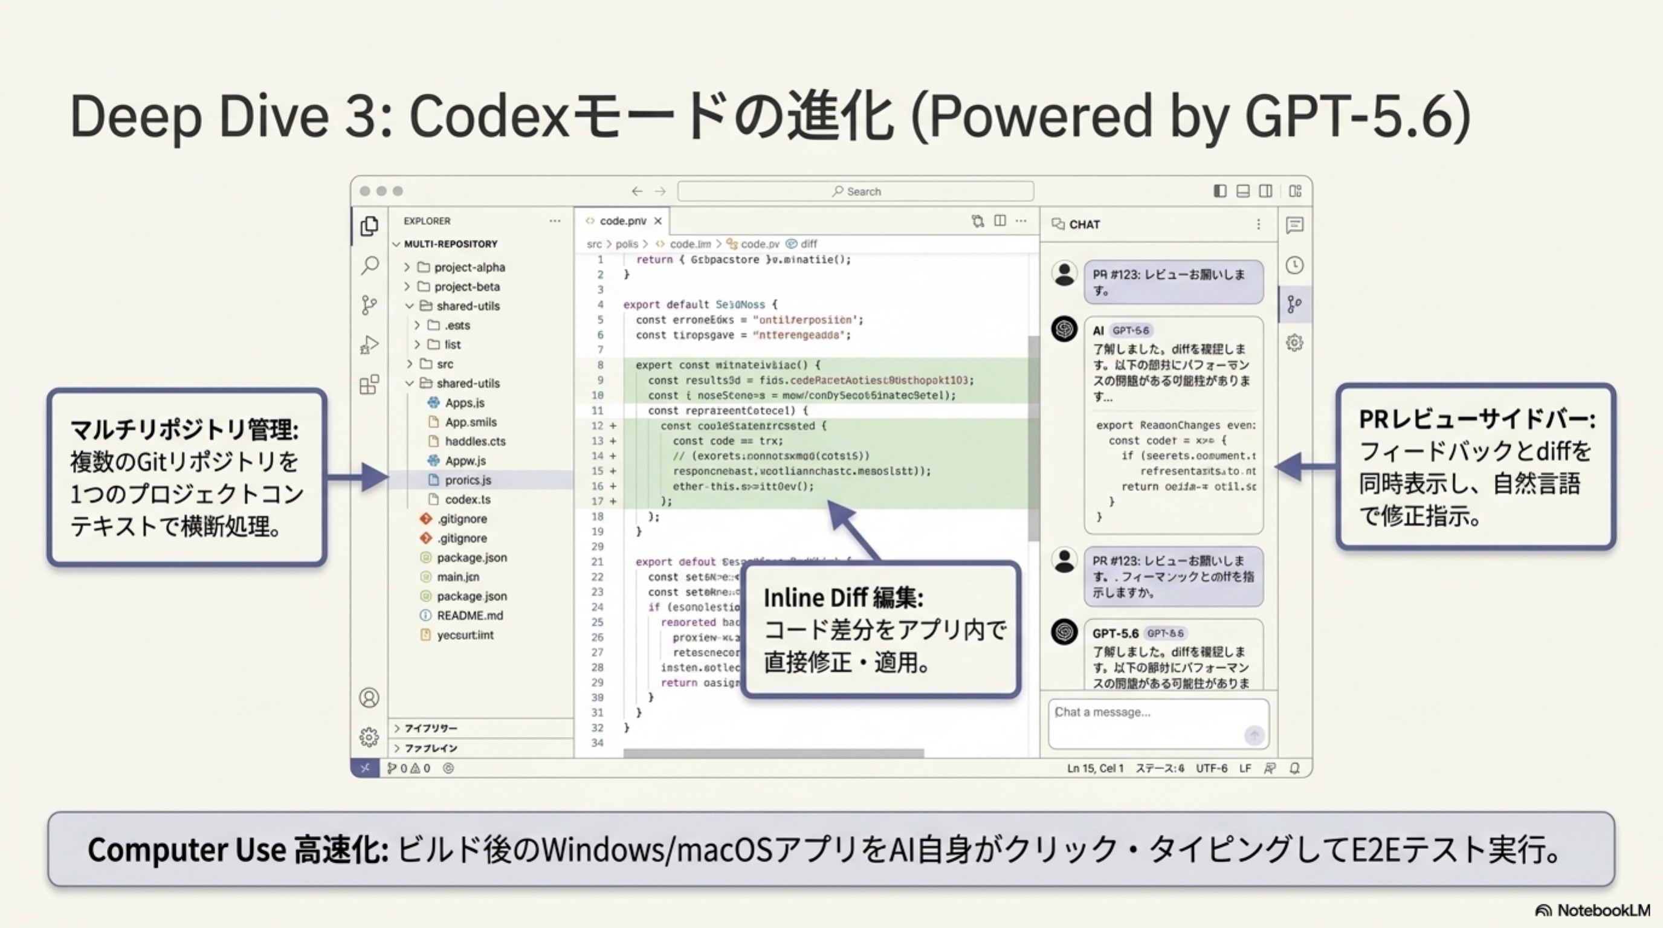Click the code.lim breadcrumb segment
The width and height of the screenshot is (1663, 928).
[683, 244]
